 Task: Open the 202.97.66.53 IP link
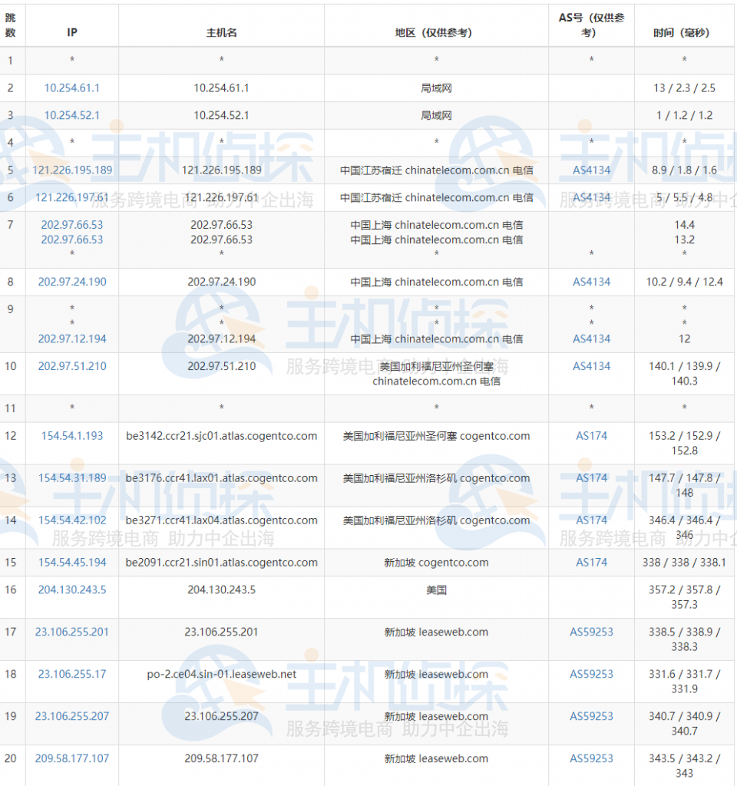coord(71,225)
